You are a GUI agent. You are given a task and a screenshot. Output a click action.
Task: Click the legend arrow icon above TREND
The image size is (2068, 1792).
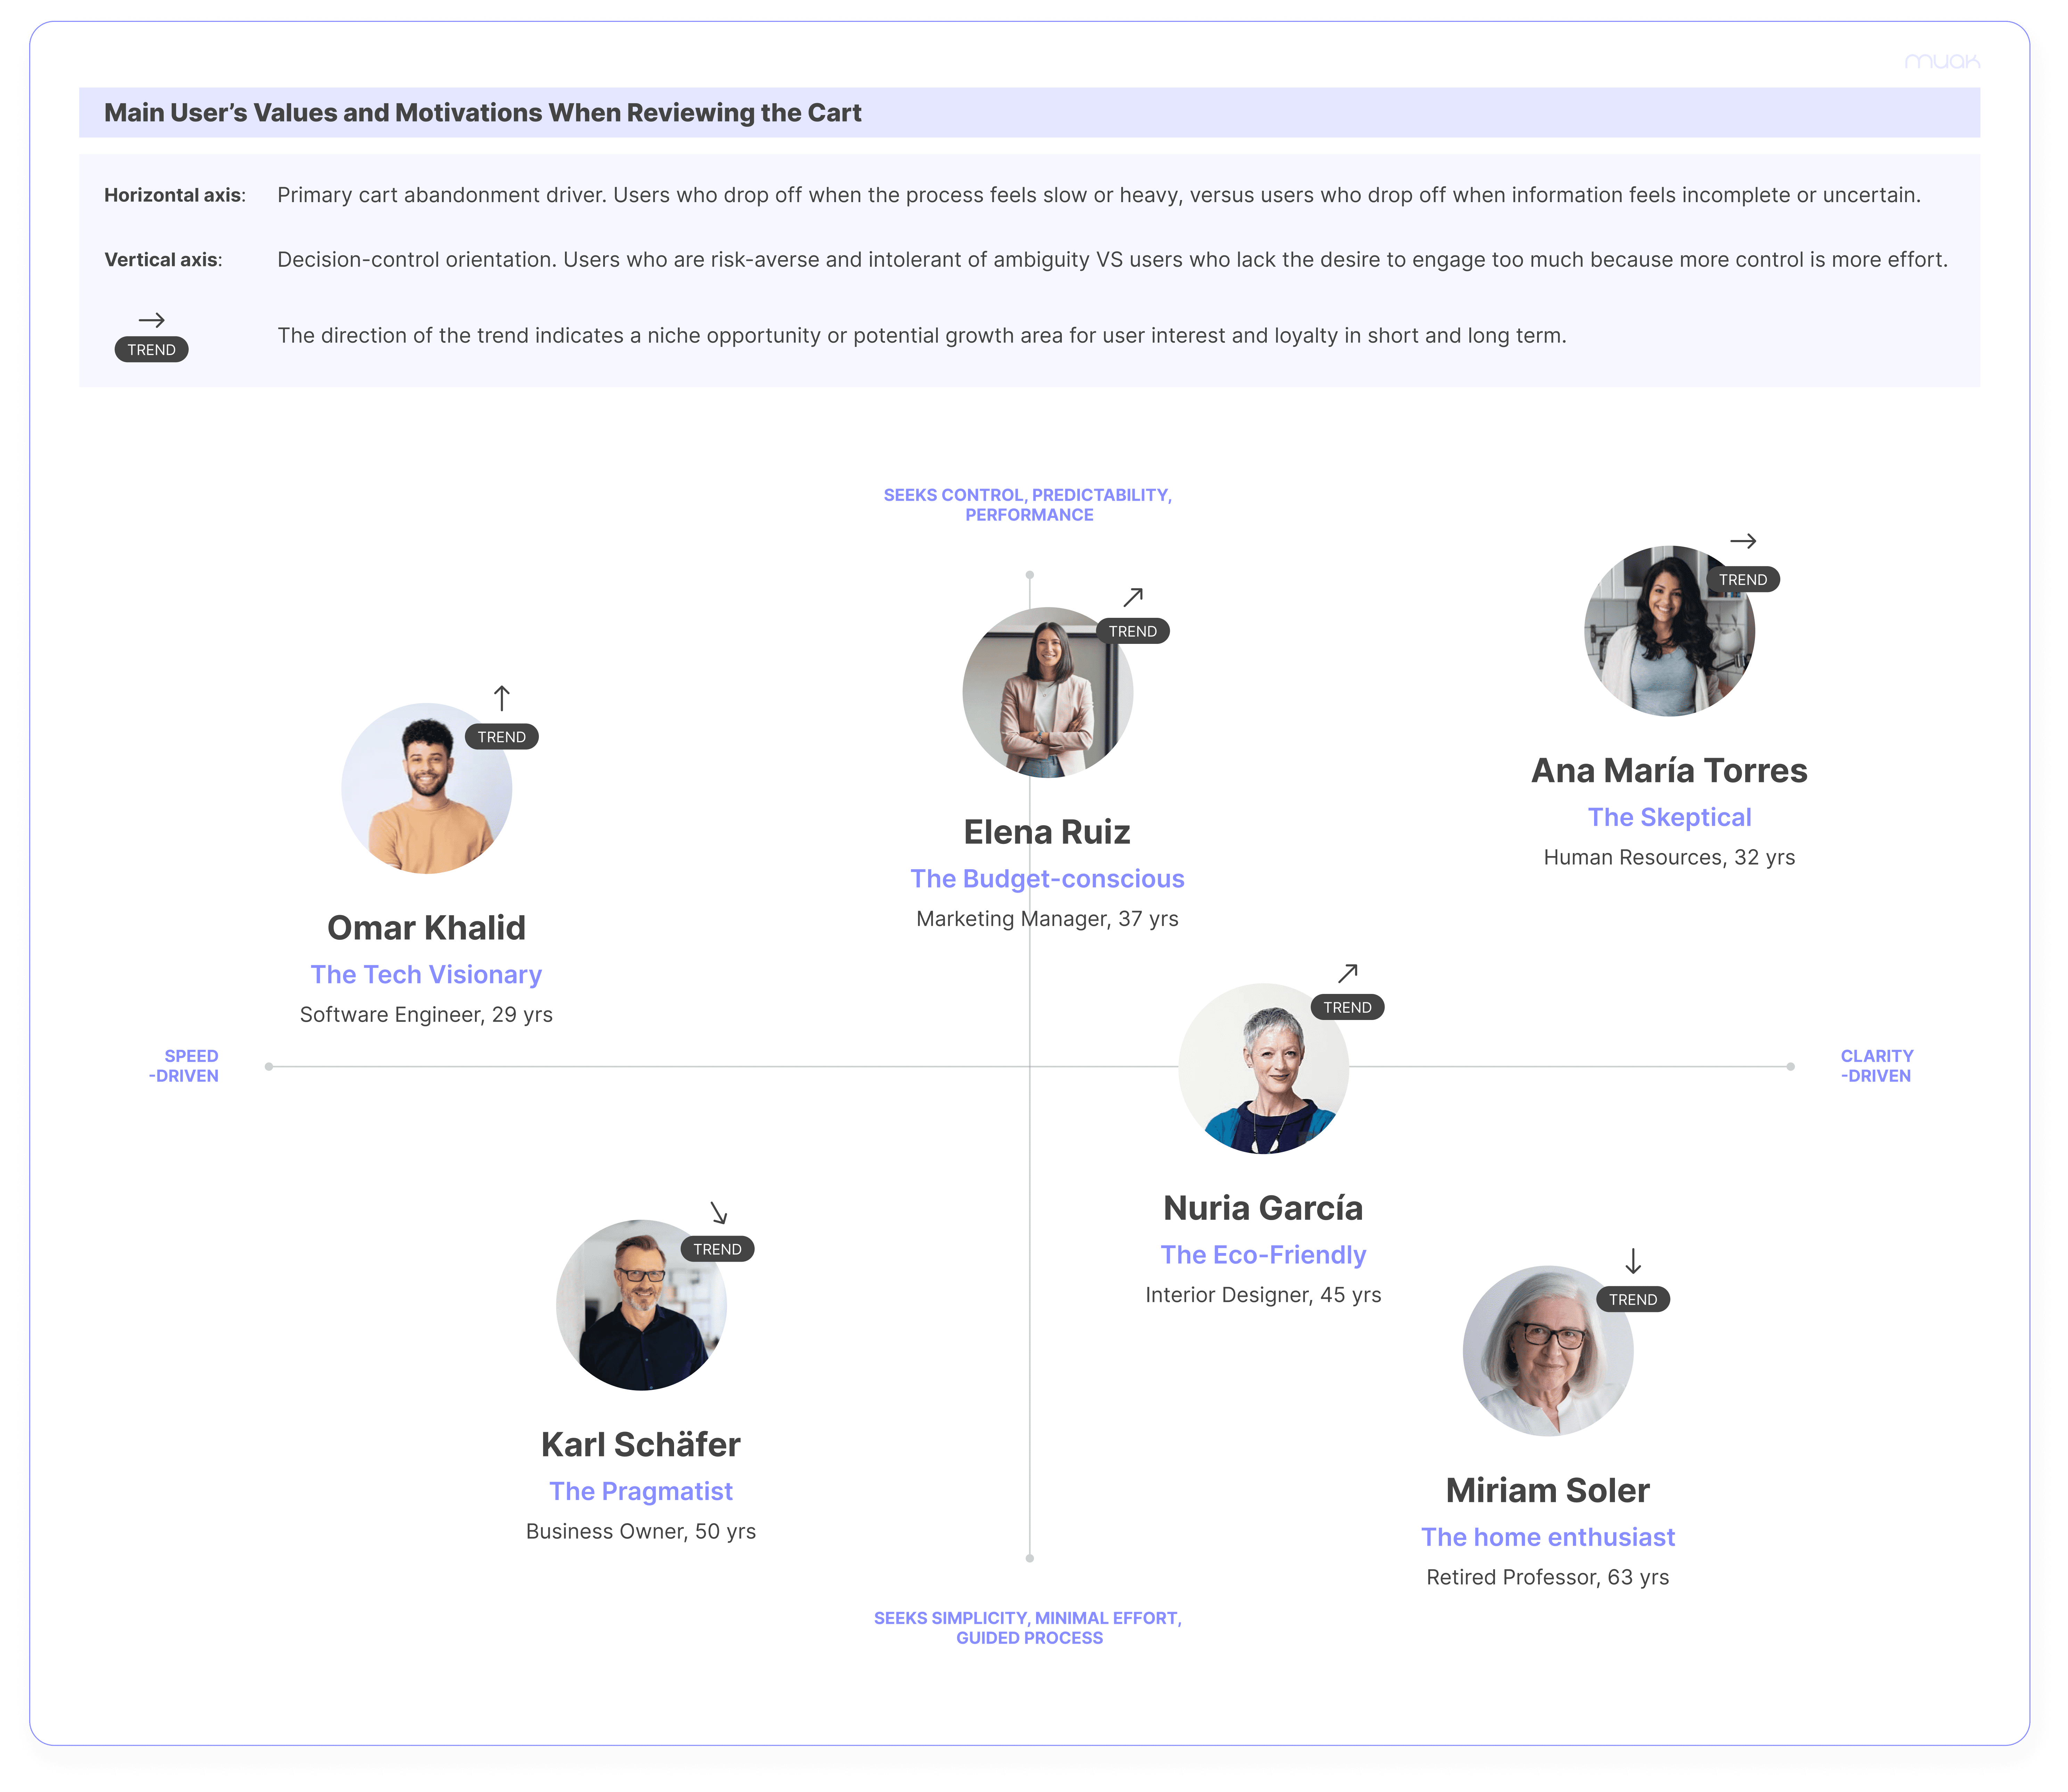click(x=151, y=320)
